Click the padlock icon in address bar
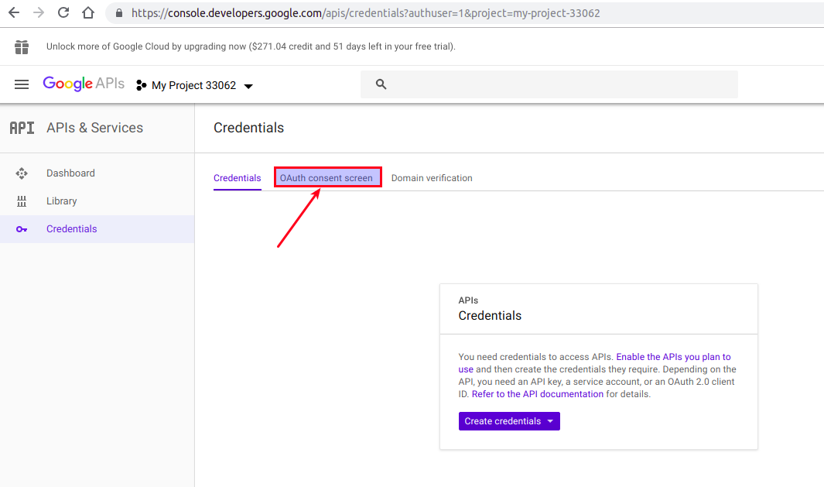 pyautogui.click(x=119, y=13)
